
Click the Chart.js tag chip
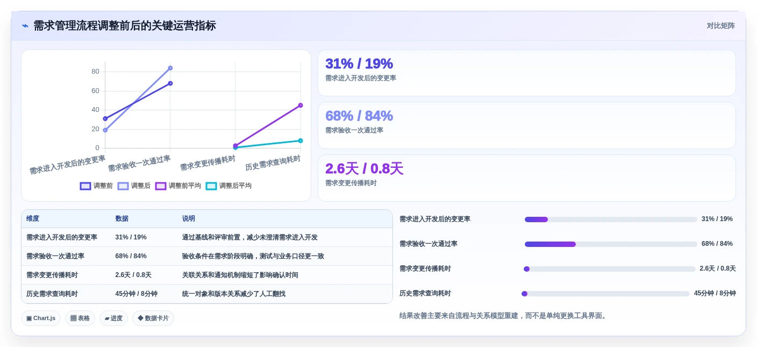[x=41, y=318]
